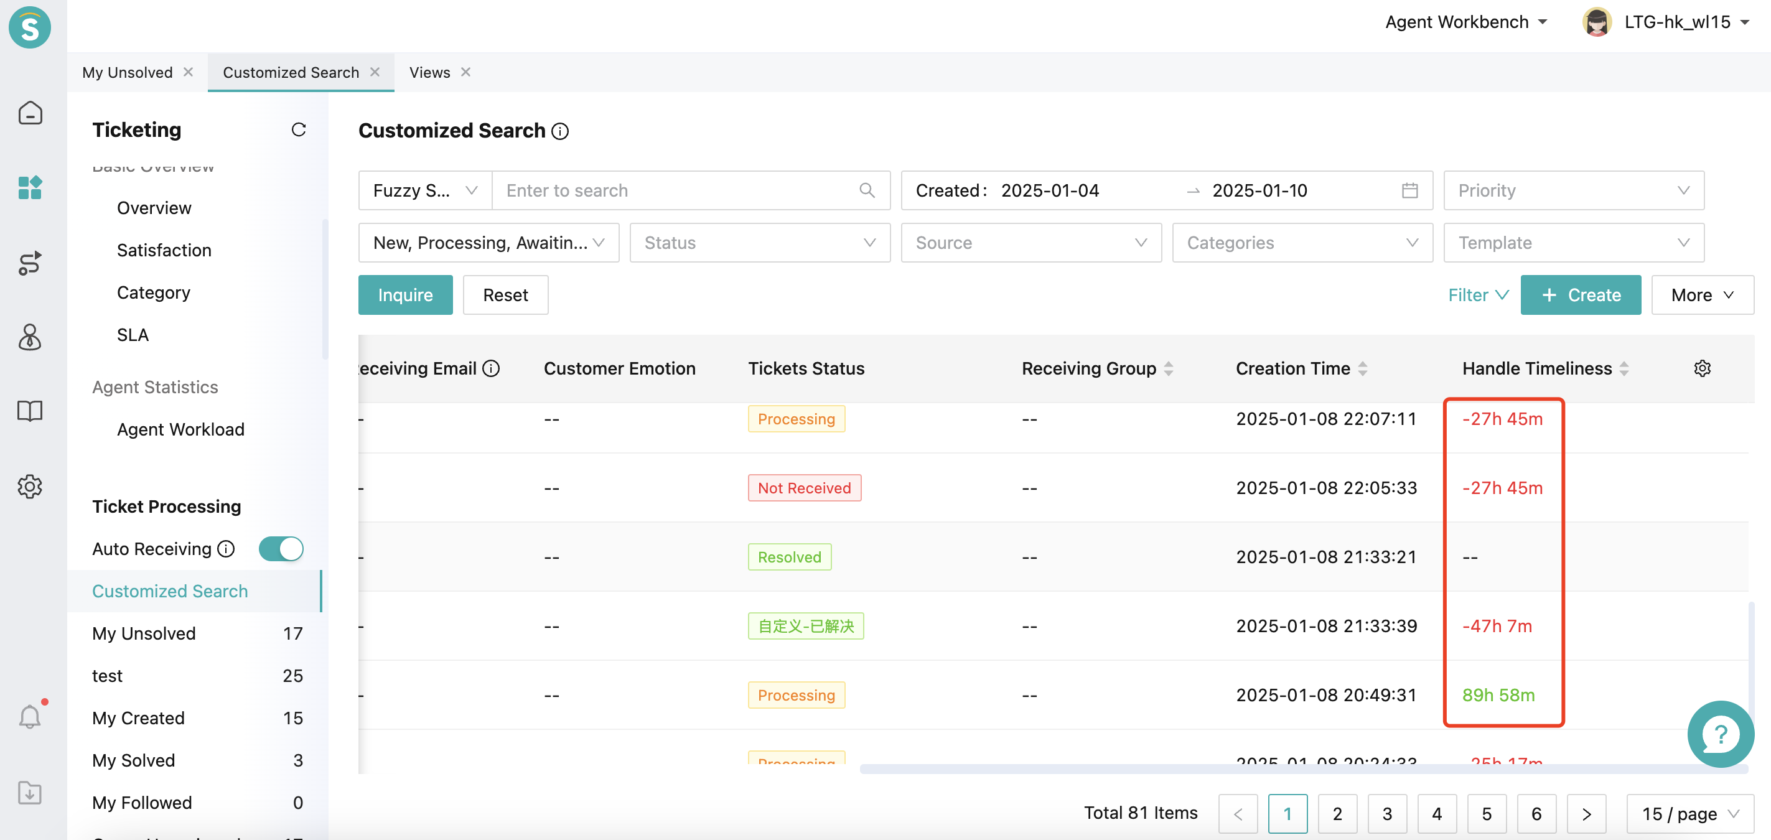Open the Categories dropdown
This screenshot has height=840, width=1771.
point(1301,243)
